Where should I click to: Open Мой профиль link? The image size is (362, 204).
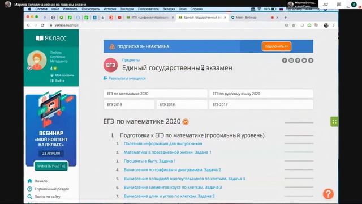coord(64,75)
